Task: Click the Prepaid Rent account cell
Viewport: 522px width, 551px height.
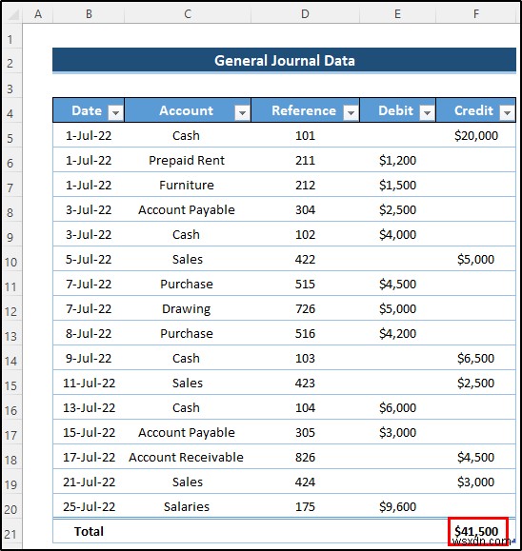Action: [x=187, y=160]
